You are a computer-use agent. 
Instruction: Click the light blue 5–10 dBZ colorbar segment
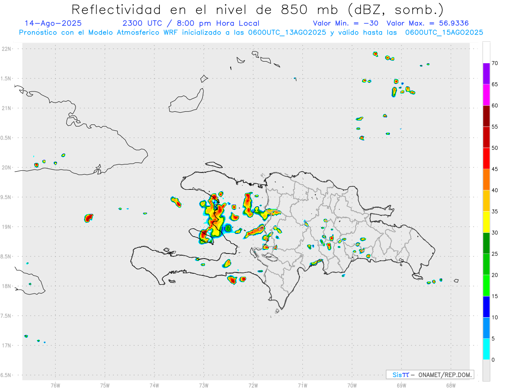pos(486,328)
